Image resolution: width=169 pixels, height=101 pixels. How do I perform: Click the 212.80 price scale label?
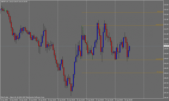(x=166, y=14)
